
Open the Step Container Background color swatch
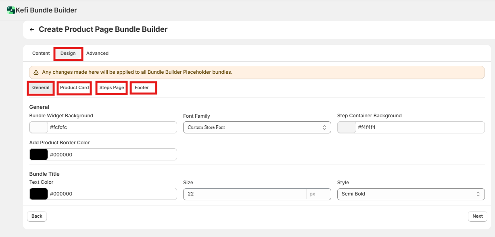pyautogui.click(x=347, y=127)
